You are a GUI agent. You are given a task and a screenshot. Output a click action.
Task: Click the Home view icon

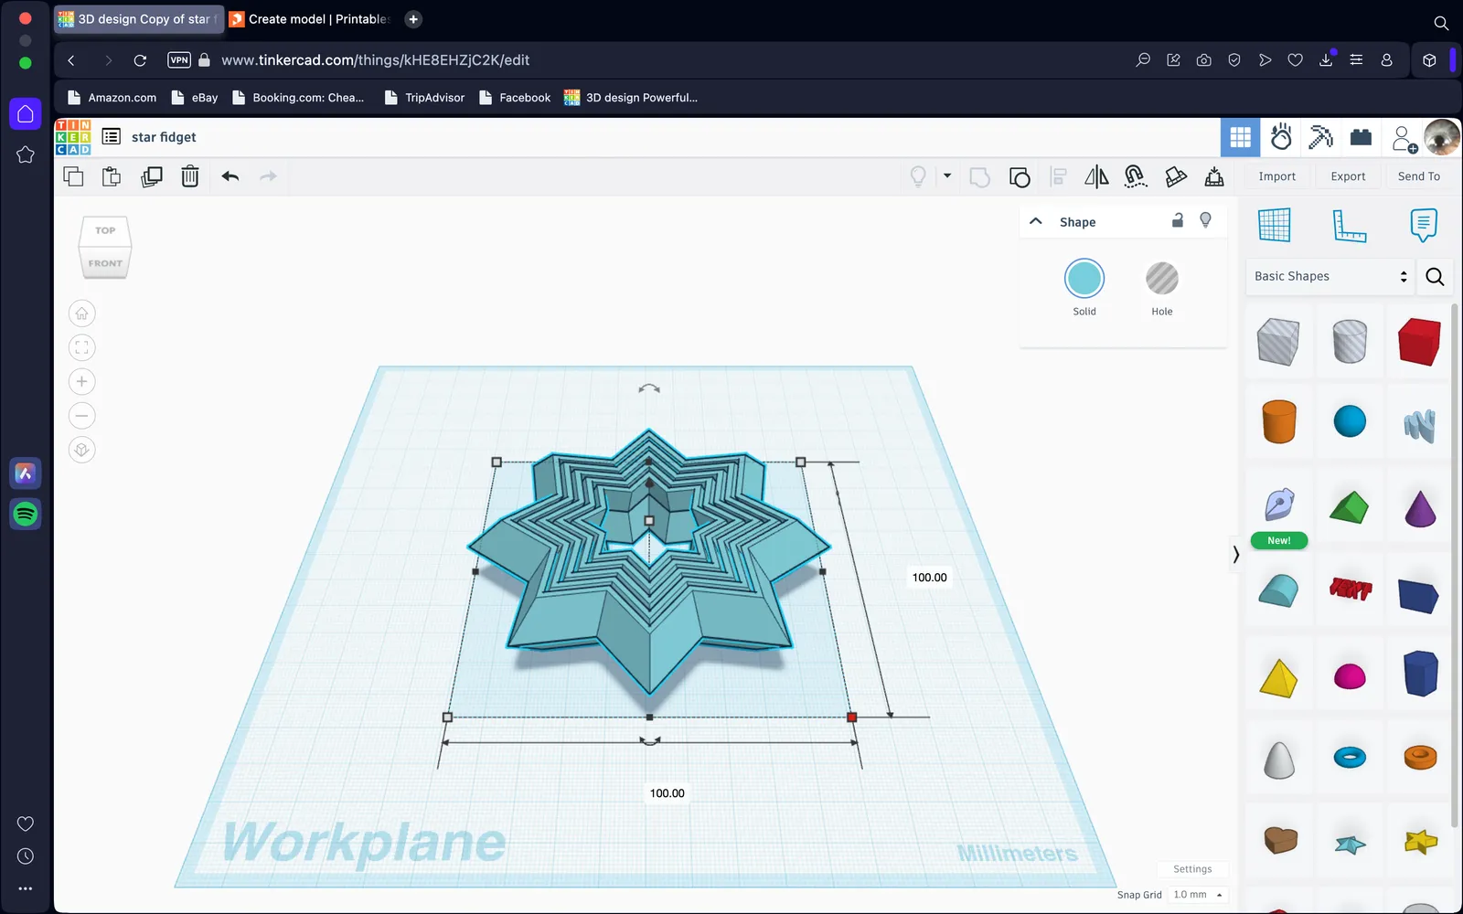pyautogui.click(x=82, y=314)
